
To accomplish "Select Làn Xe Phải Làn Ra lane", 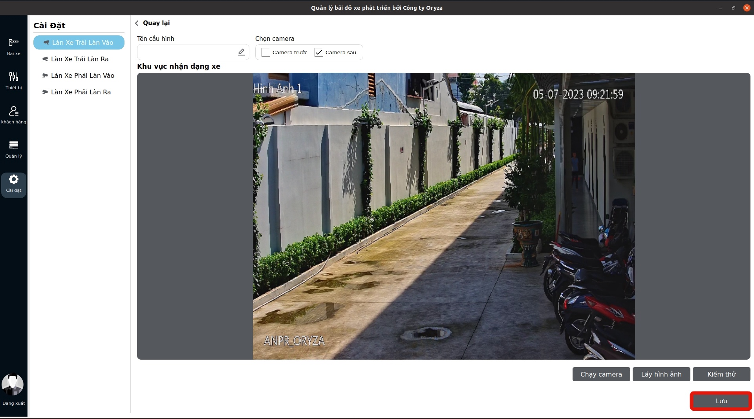I will pyautogui.click(x=79, y=92).
